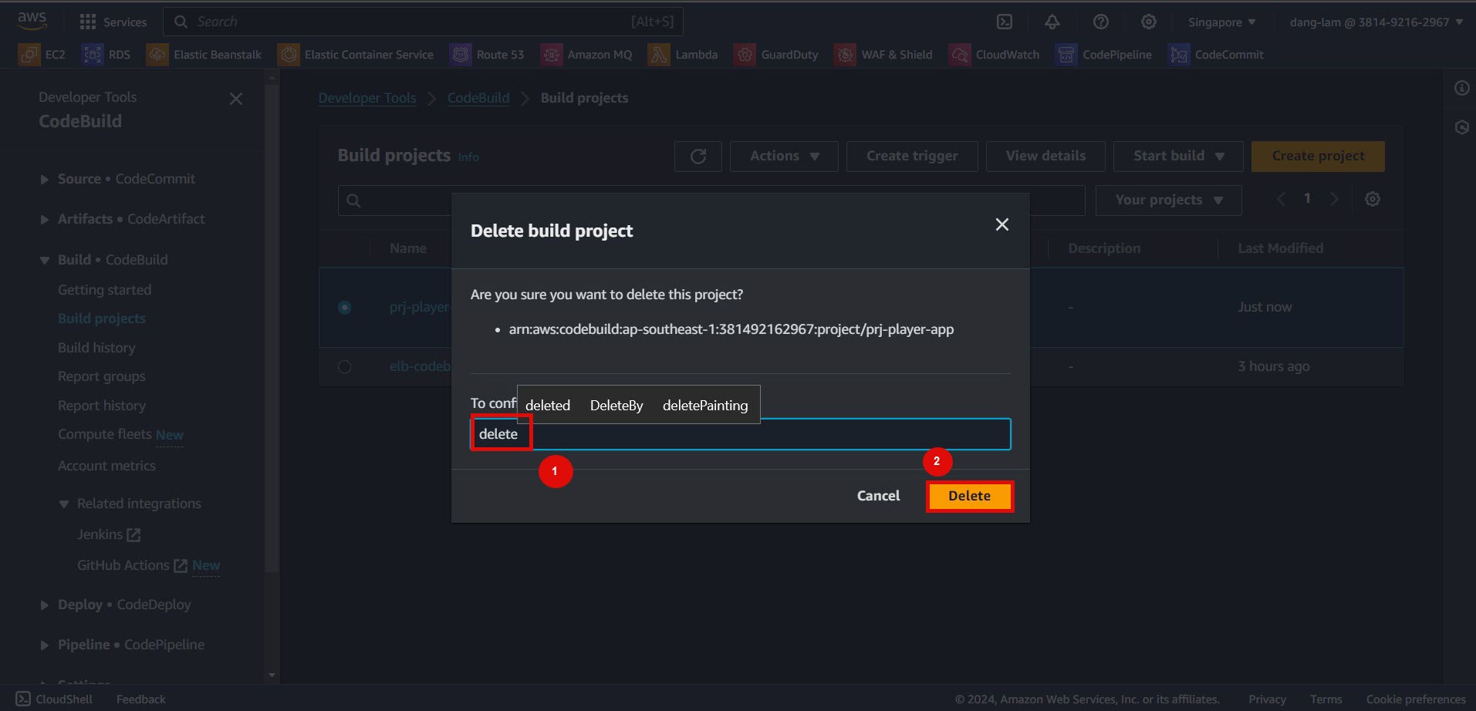This screenshot has width=1476, height=711.
Task: Open the Jenkins external link
Action: pos(108,534)
